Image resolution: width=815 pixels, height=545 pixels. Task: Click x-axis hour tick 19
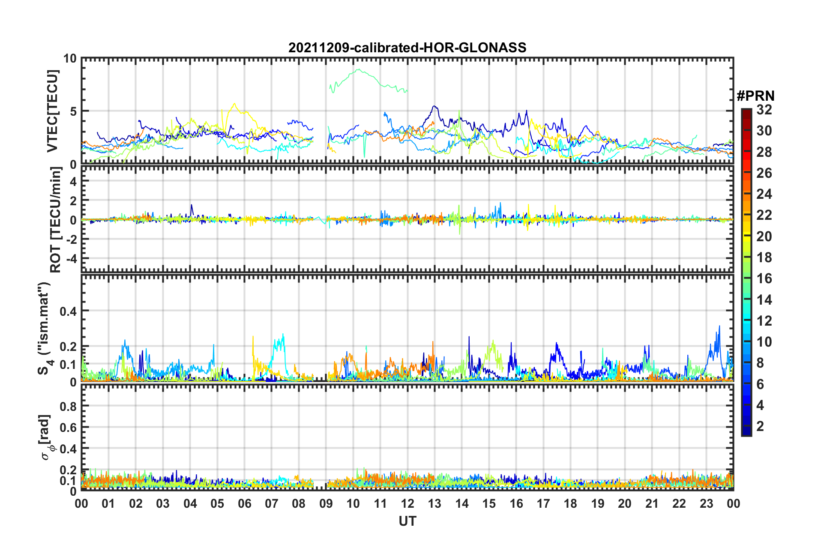[x=598, y=503]
